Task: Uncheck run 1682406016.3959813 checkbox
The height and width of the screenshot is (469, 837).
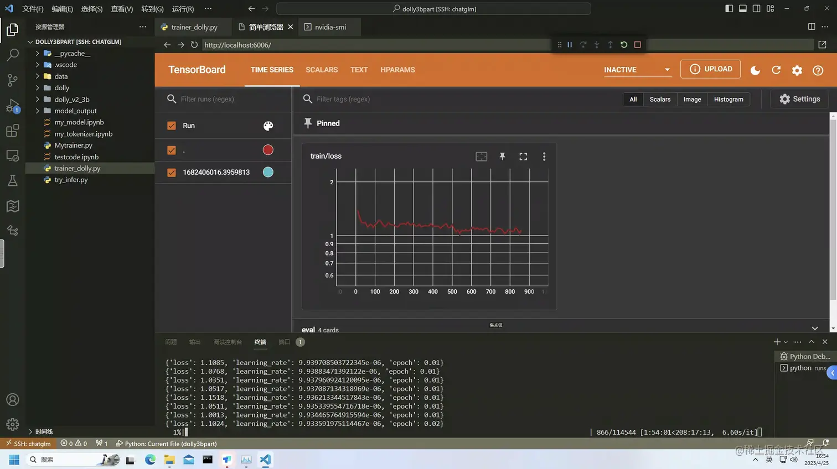Action: tap(172, 173)
